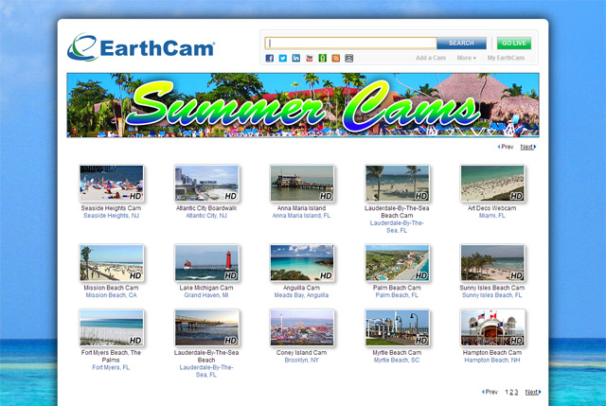Click the Atlantic City, NJ location link
The image size is (606, 406).
point(206,216)
